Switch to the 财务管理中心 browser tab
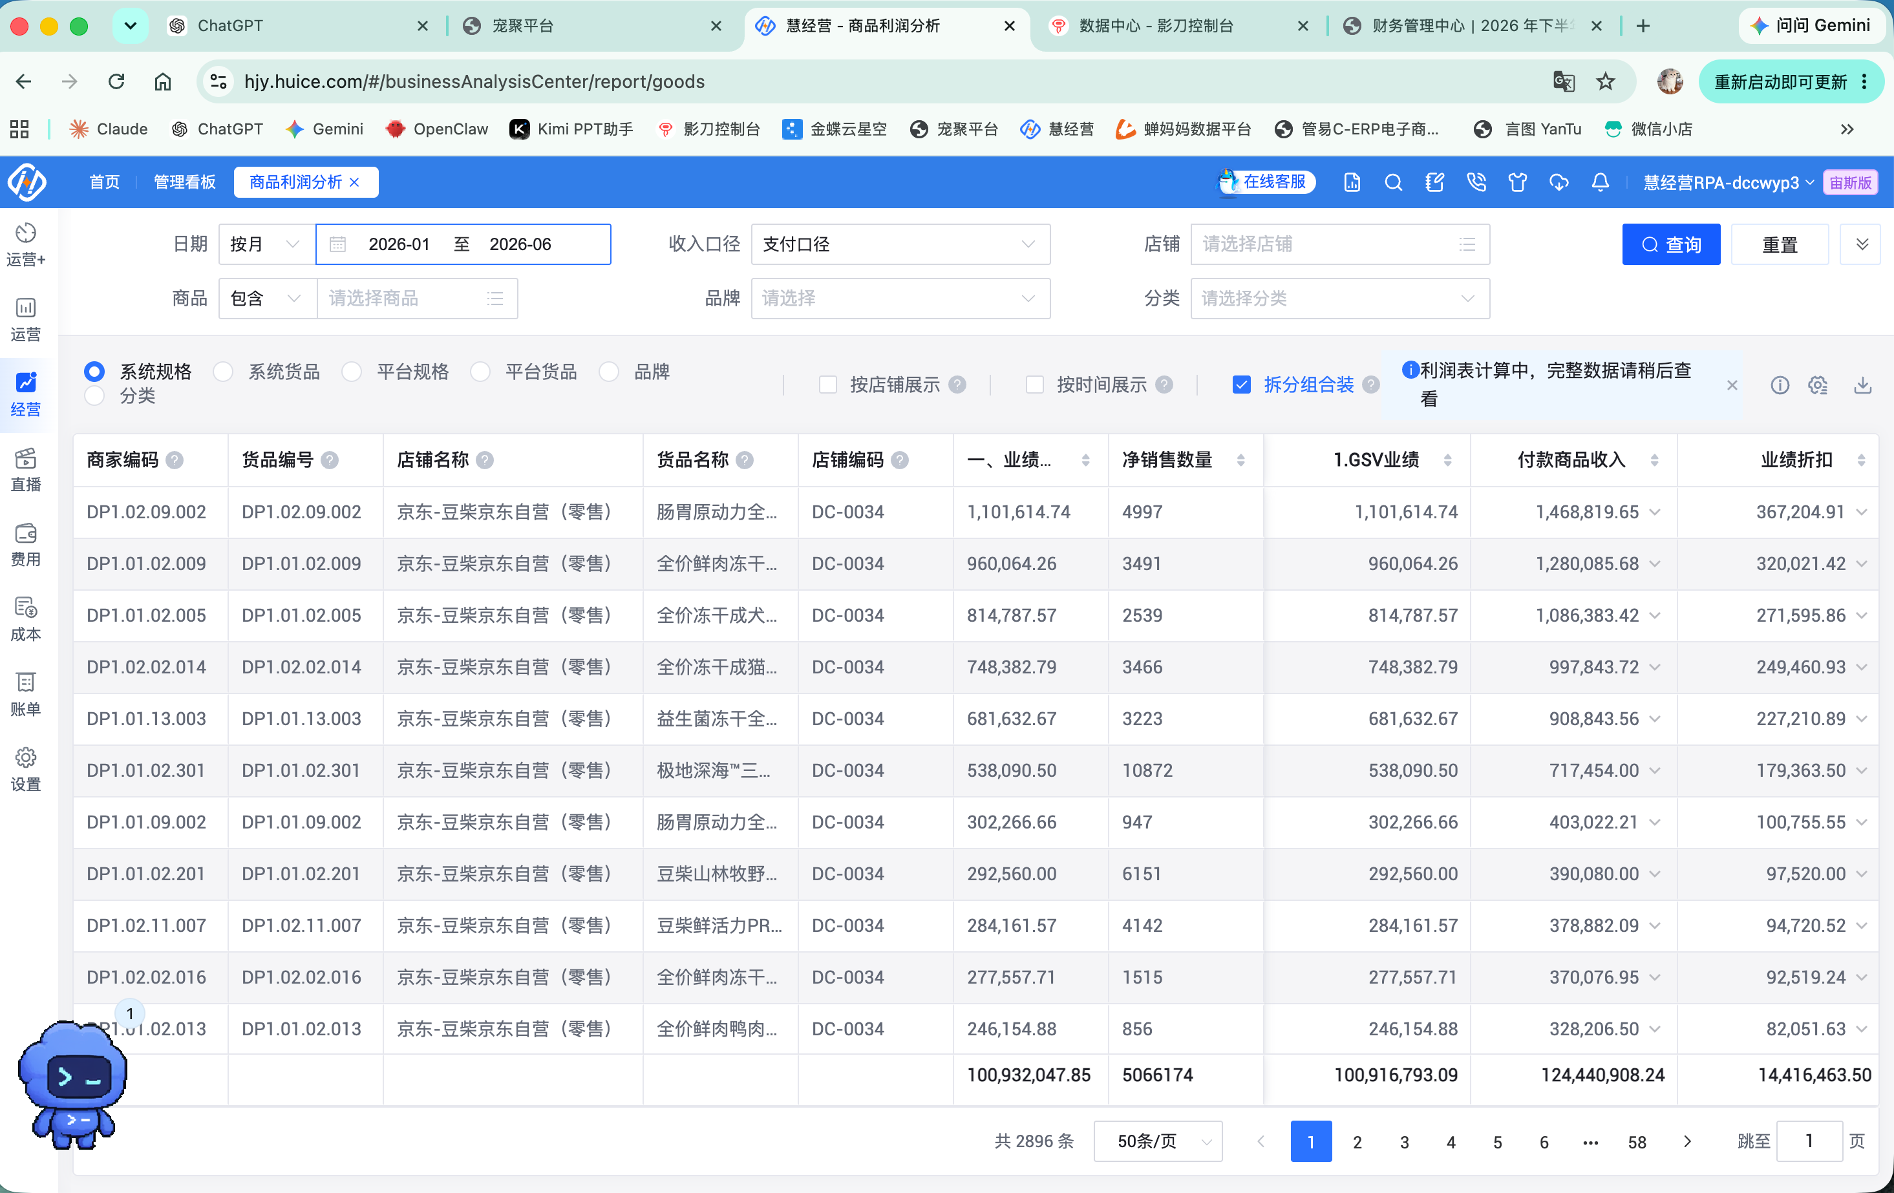1894x1193 pixels. pyautogui.click(x=1473, y=26)
